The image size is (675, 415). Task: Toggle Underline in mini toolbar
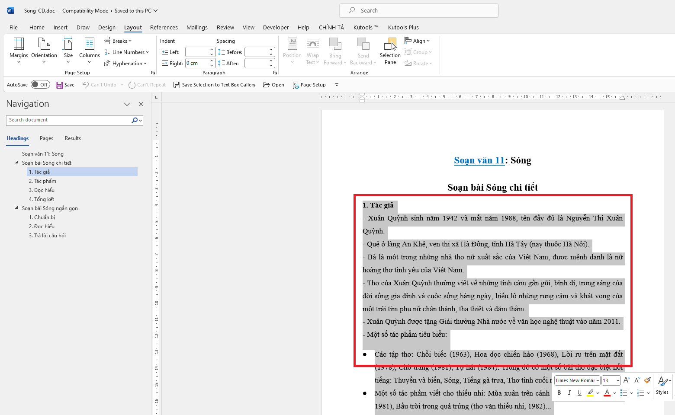579,393
